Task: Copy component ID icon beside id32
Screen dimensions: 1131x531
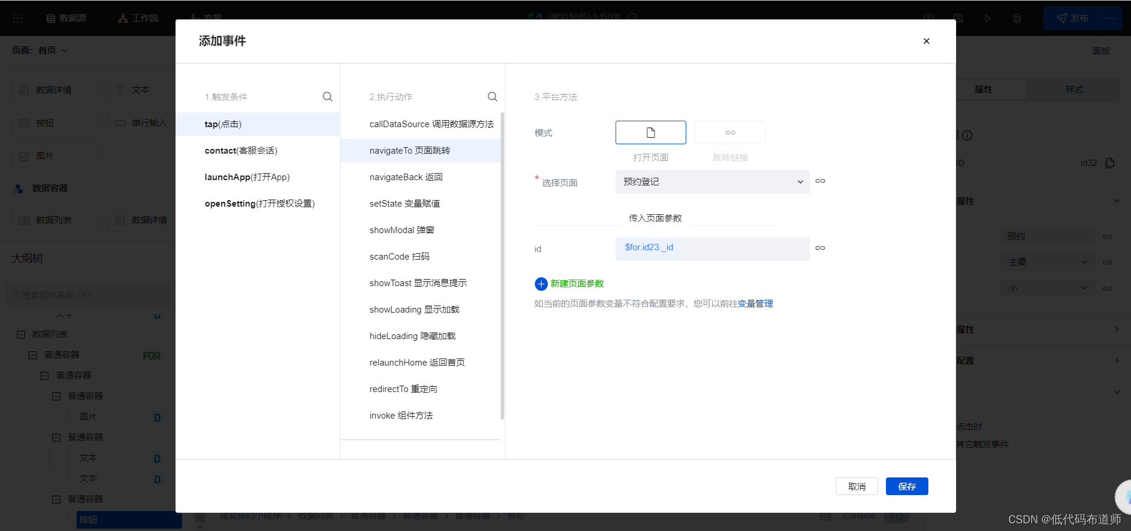Action: click(1110, 163)
